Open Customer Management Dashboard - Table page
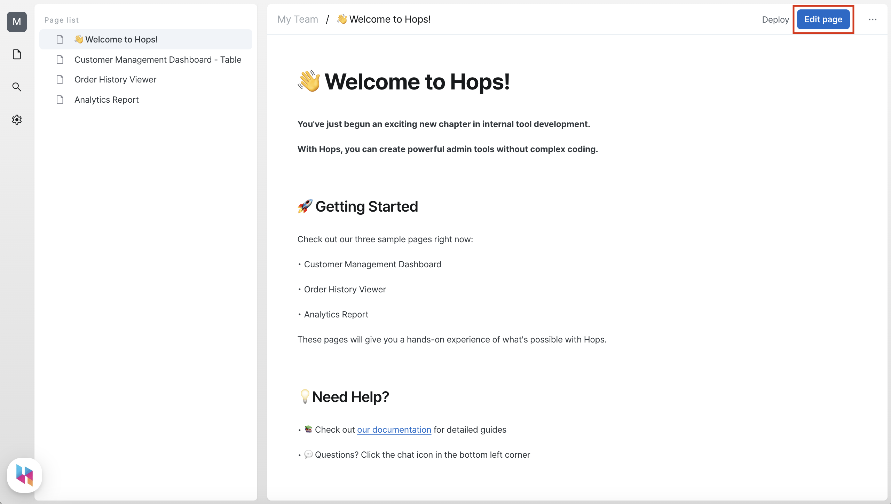The height and width of the screenshot is (504, 891). [146, 60]
